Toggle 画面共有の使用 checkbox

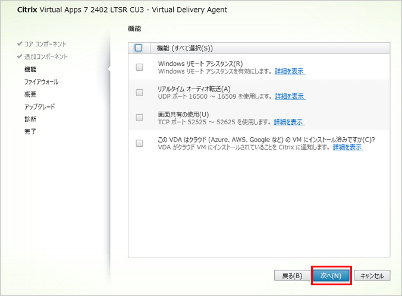click(139, 118)
